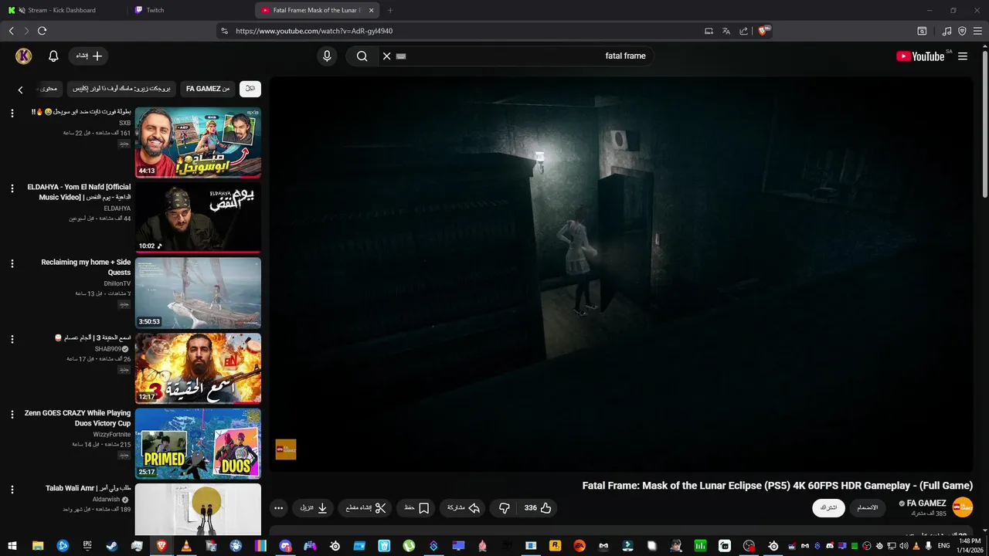Open the 'Reclaiming my home + Side Quests' title

(x=86, y=267)
